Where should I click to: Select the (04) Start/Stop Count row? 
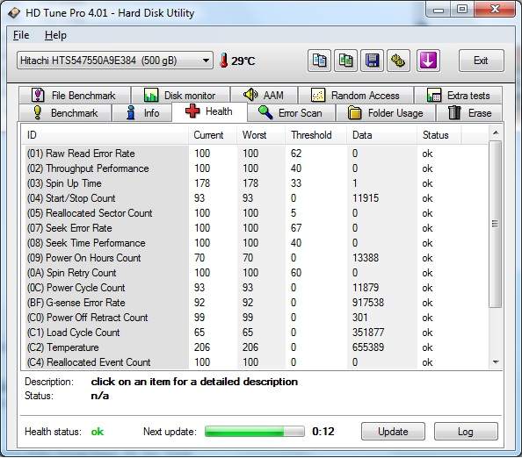(255, 198)
